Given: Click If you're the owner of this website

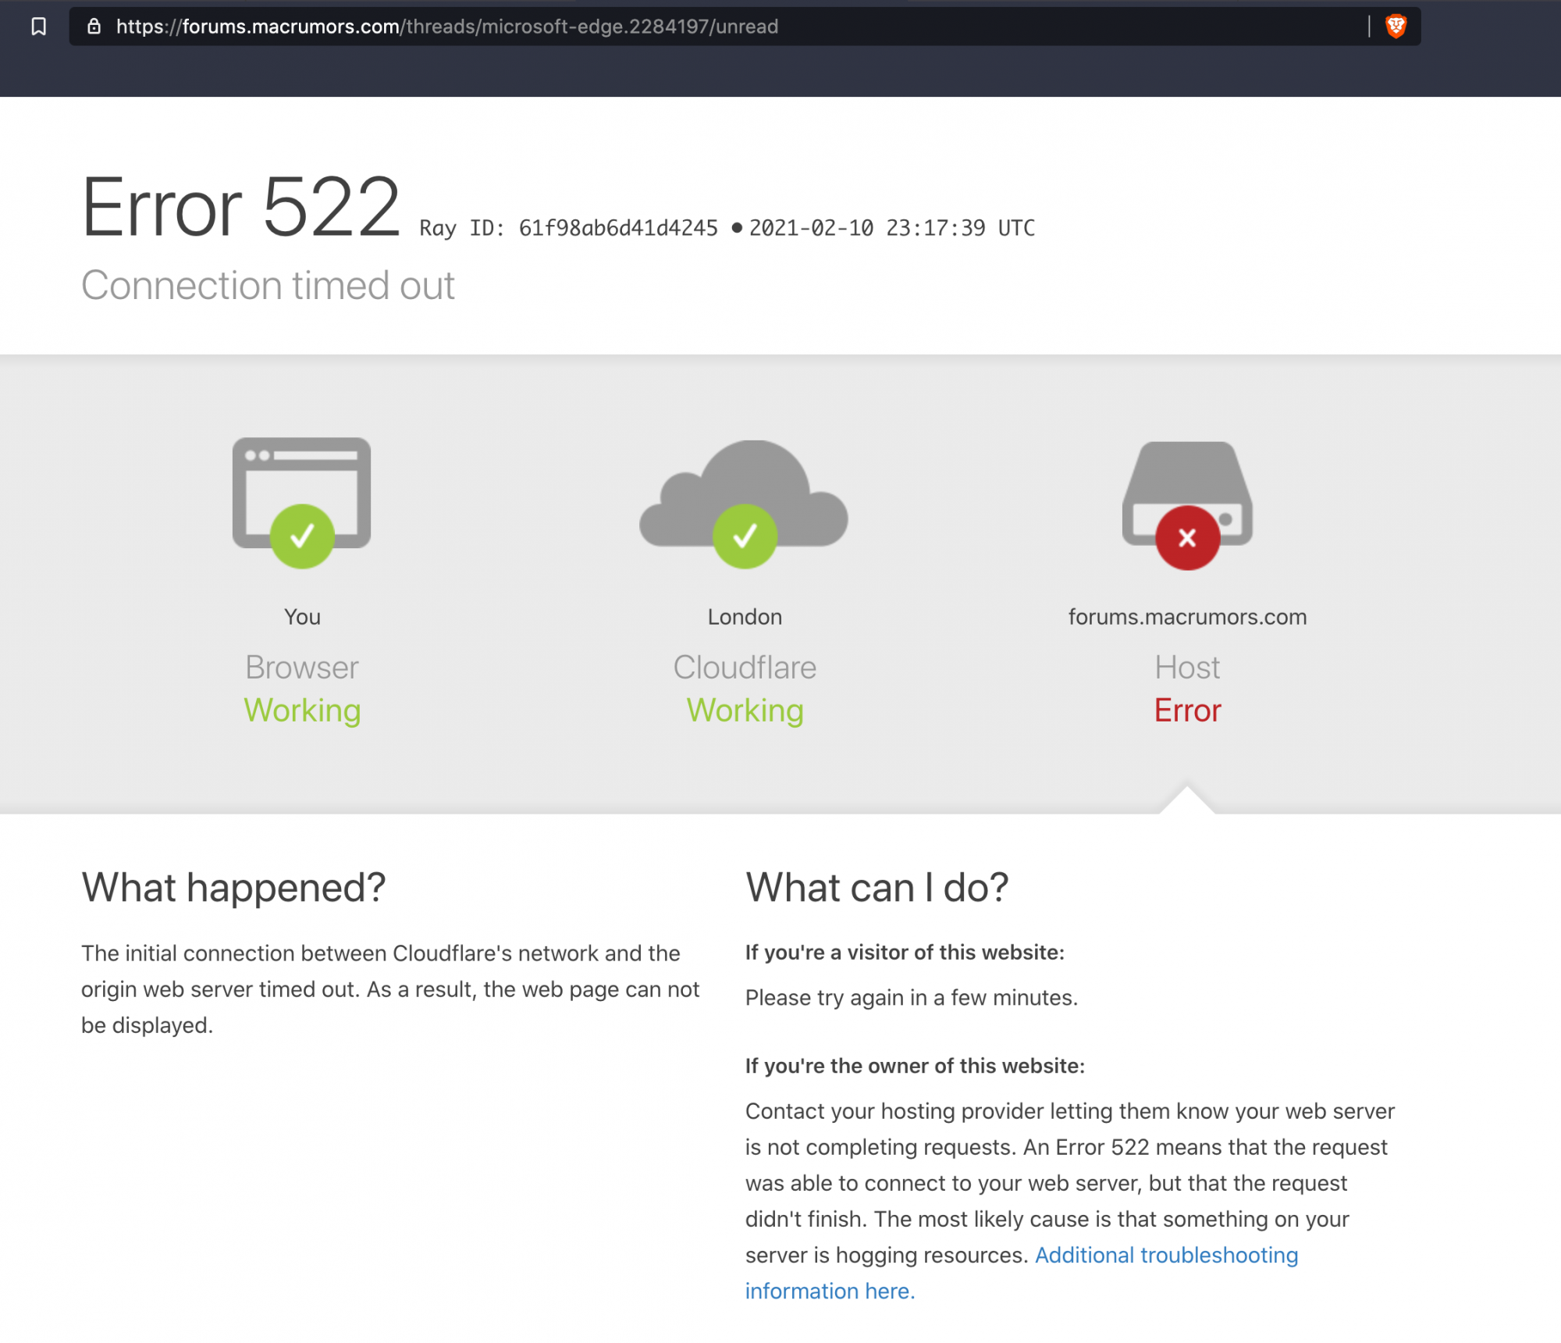Looking at the screenshot, I should point(915,1066).
